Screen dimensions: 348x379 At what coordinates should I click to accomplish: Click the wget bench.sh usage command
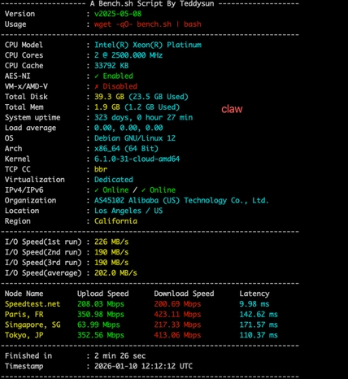[148, 24]
